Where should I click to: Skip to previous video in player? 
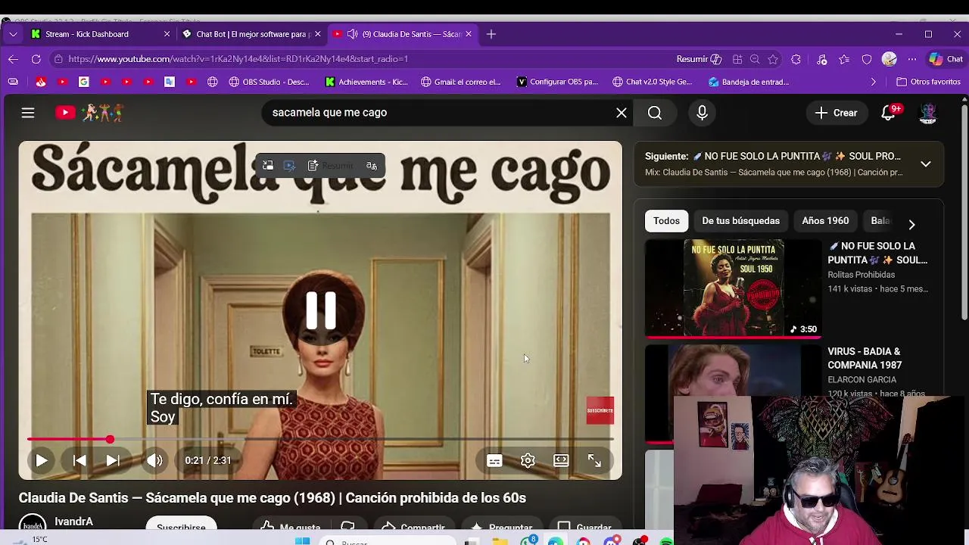(79, 460)
